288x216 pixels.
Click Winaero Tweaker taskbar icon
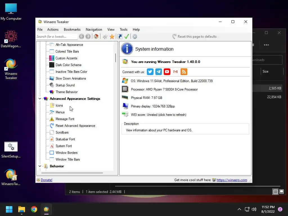(46, 209)
